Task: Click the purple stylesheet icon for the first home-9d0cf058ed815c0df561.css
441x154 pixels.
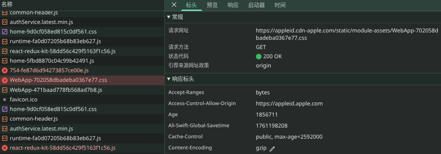Action: point(5,32)
